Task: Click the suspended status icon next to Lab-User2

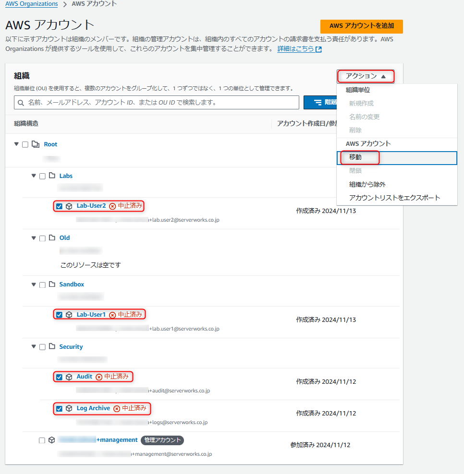Action: 112,206
